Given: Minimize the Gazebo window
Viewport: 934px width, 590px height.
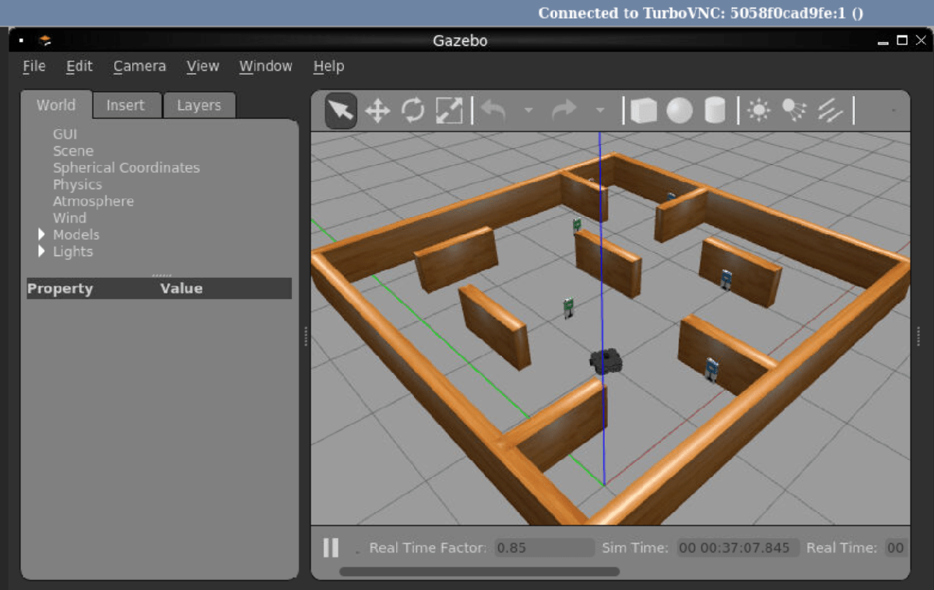Looking at the screenshot, I should click(x=883, y=41).
